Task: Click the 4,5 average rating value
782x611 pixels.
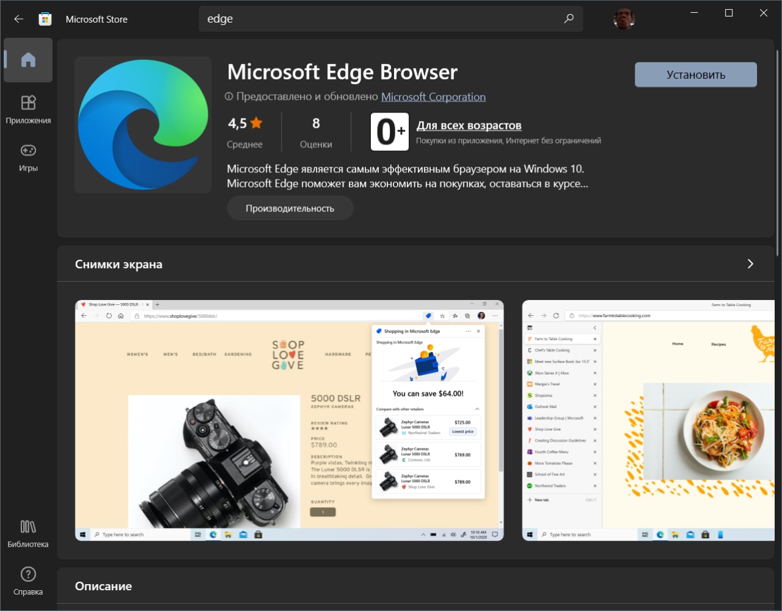Action: pos(237,123)
